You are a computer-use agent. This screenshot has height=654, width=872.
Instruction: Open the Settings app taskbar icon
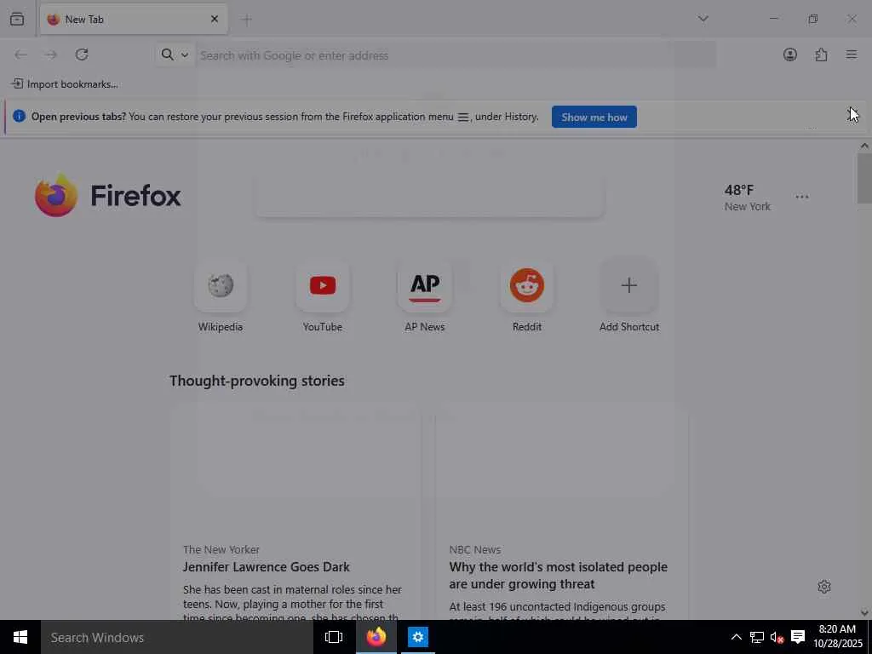[417, 637]
